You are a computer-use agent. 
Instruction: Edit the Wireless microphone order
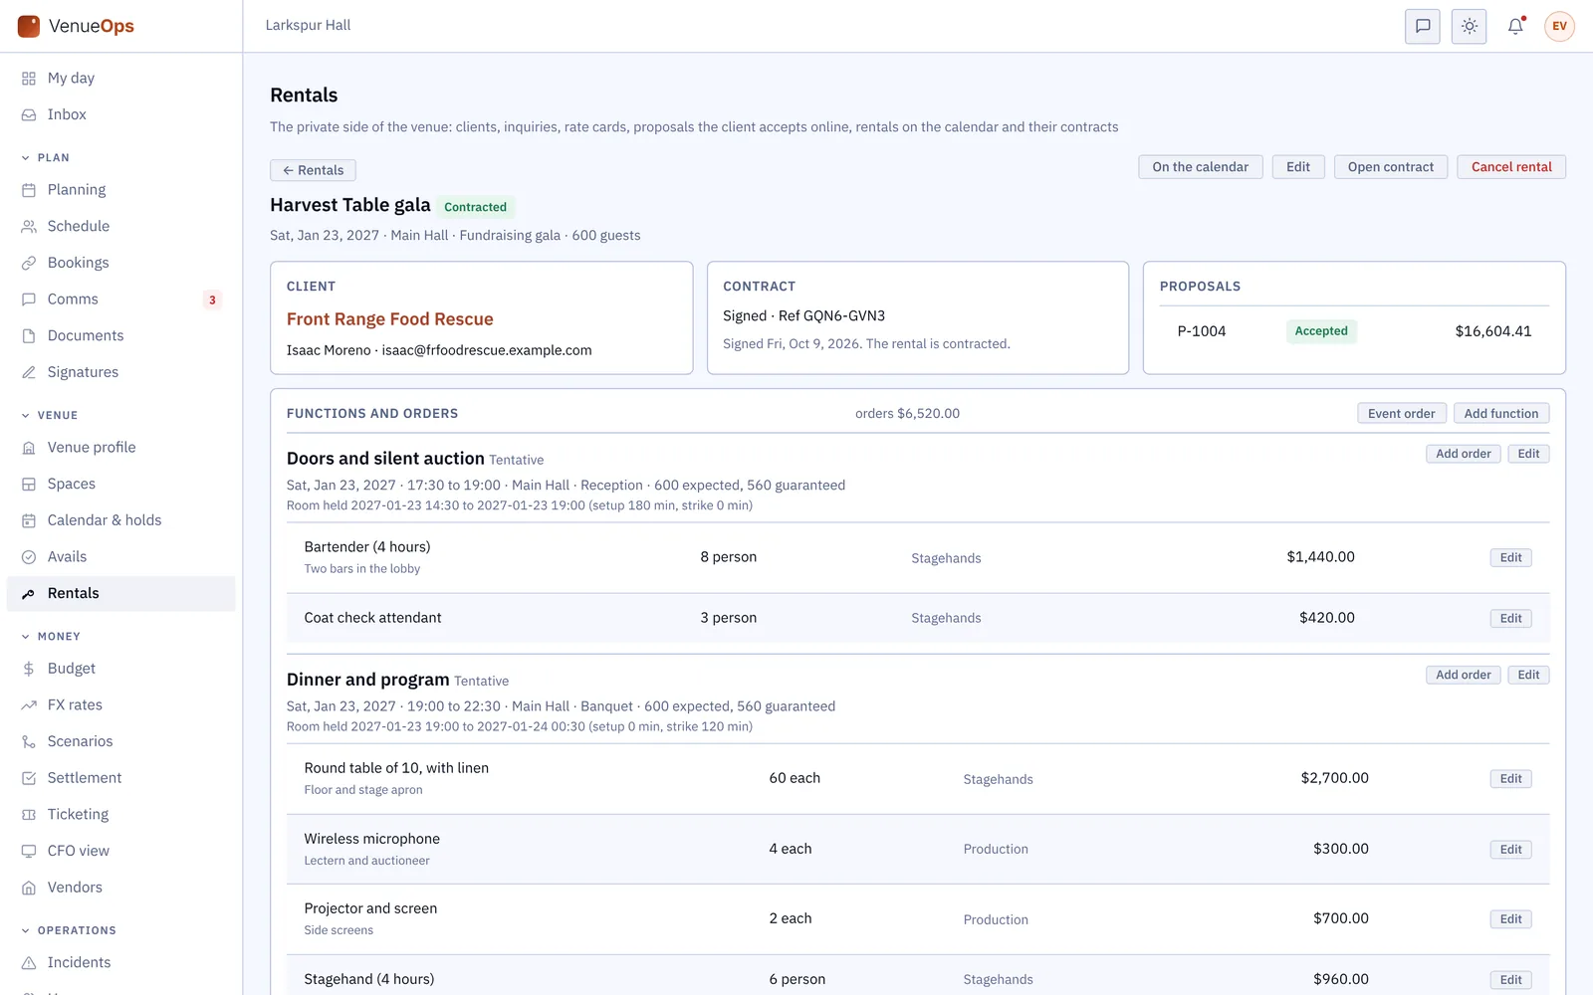pyautogui.click(x=1510, y=849)
